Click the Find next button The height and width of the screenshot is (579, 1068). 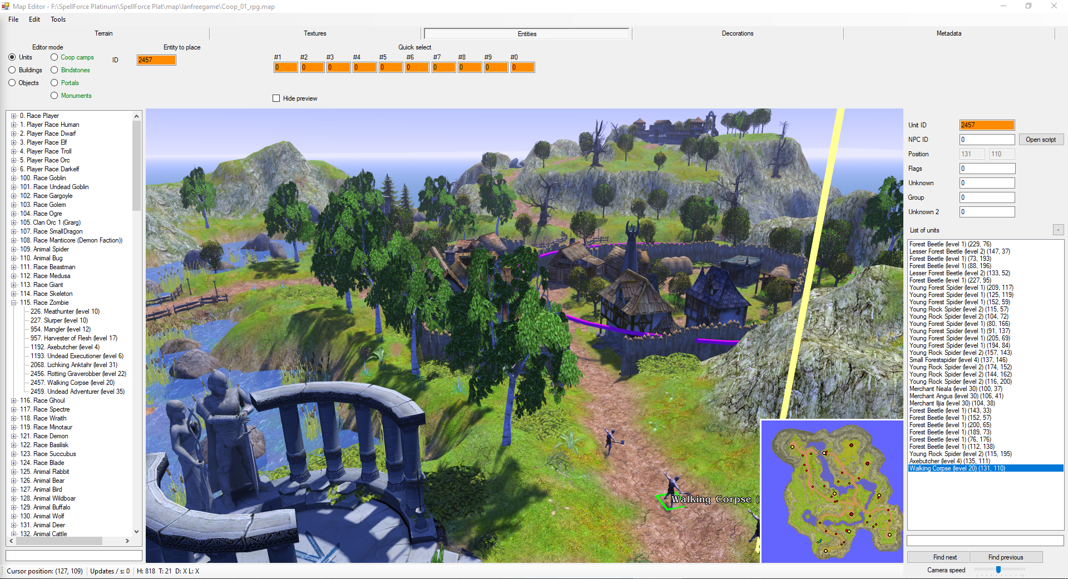point(938,557)
